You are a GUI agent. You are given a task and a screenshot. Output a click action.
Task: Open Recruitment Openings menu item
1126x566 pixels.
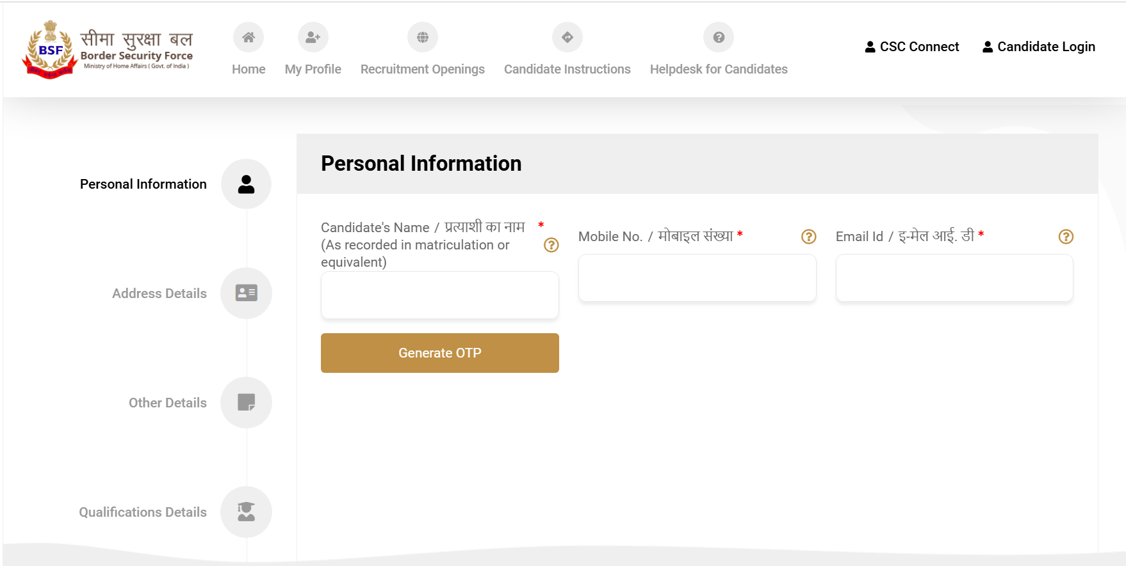click(423, 69)
